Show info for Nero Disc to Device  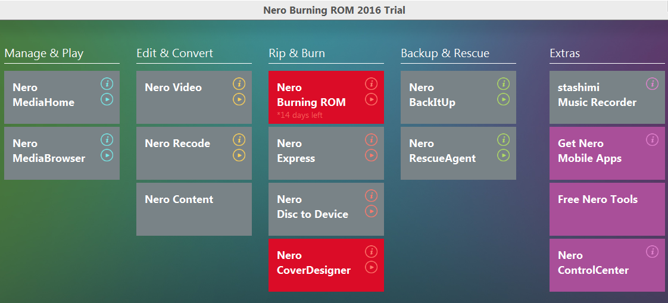(371, 196)
